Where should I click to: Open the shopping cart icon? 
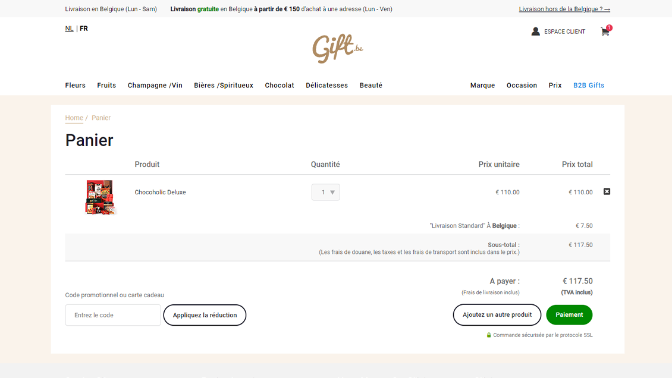[x=605, y=31]
